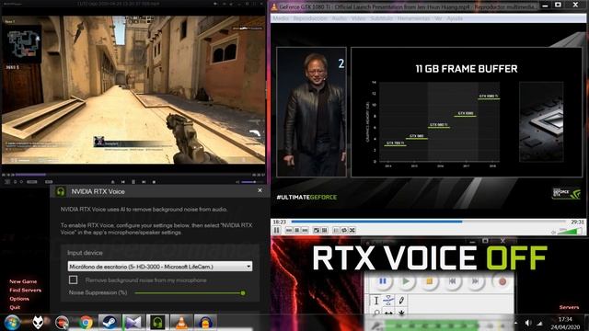Open the Medio menu in VLC
This screenshot has width=589, height=331.
click(281, 18)
